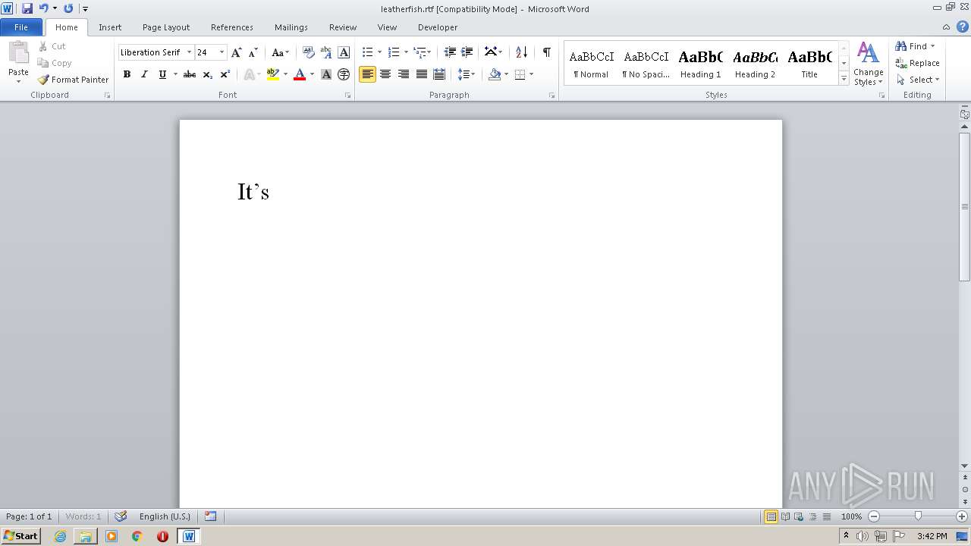Image resolution: width=971 pixels, height=546 pixels.
Task: Decrease paragraph indent
Action: tap(450, 52)
